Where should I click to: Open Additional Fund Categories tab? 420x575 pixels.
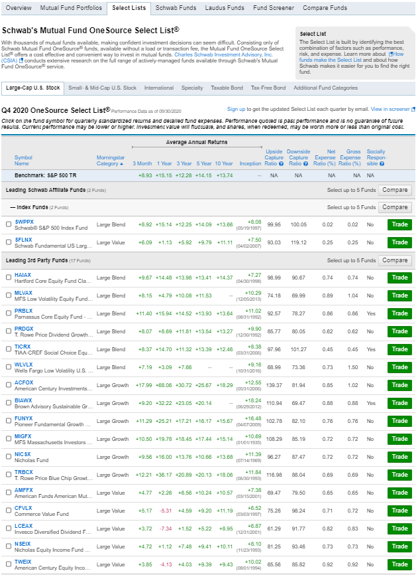click(x=326, y=88)
